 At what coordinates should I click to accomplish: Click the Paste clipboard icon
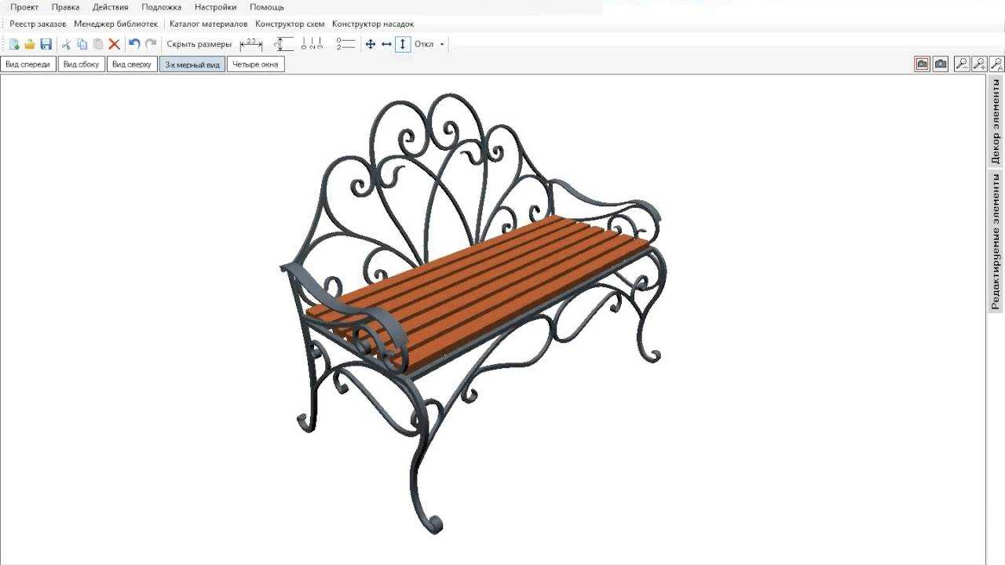tap(98, 45)
